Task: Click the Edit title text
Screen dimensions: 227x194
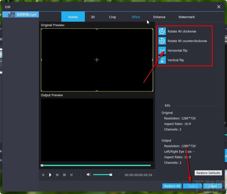Action: pyautogui.click(x=8, y=7)
